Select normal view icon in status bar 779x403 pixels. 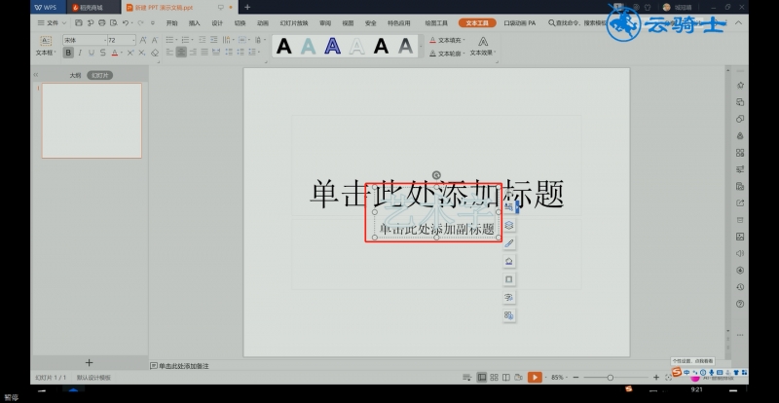[481, 377]
